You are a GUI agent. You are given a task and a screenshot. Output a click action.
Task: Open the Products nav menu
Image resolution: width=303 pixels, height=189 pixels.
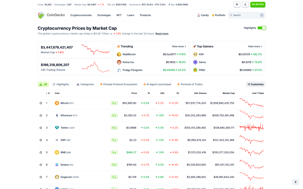tap(145, 15)
